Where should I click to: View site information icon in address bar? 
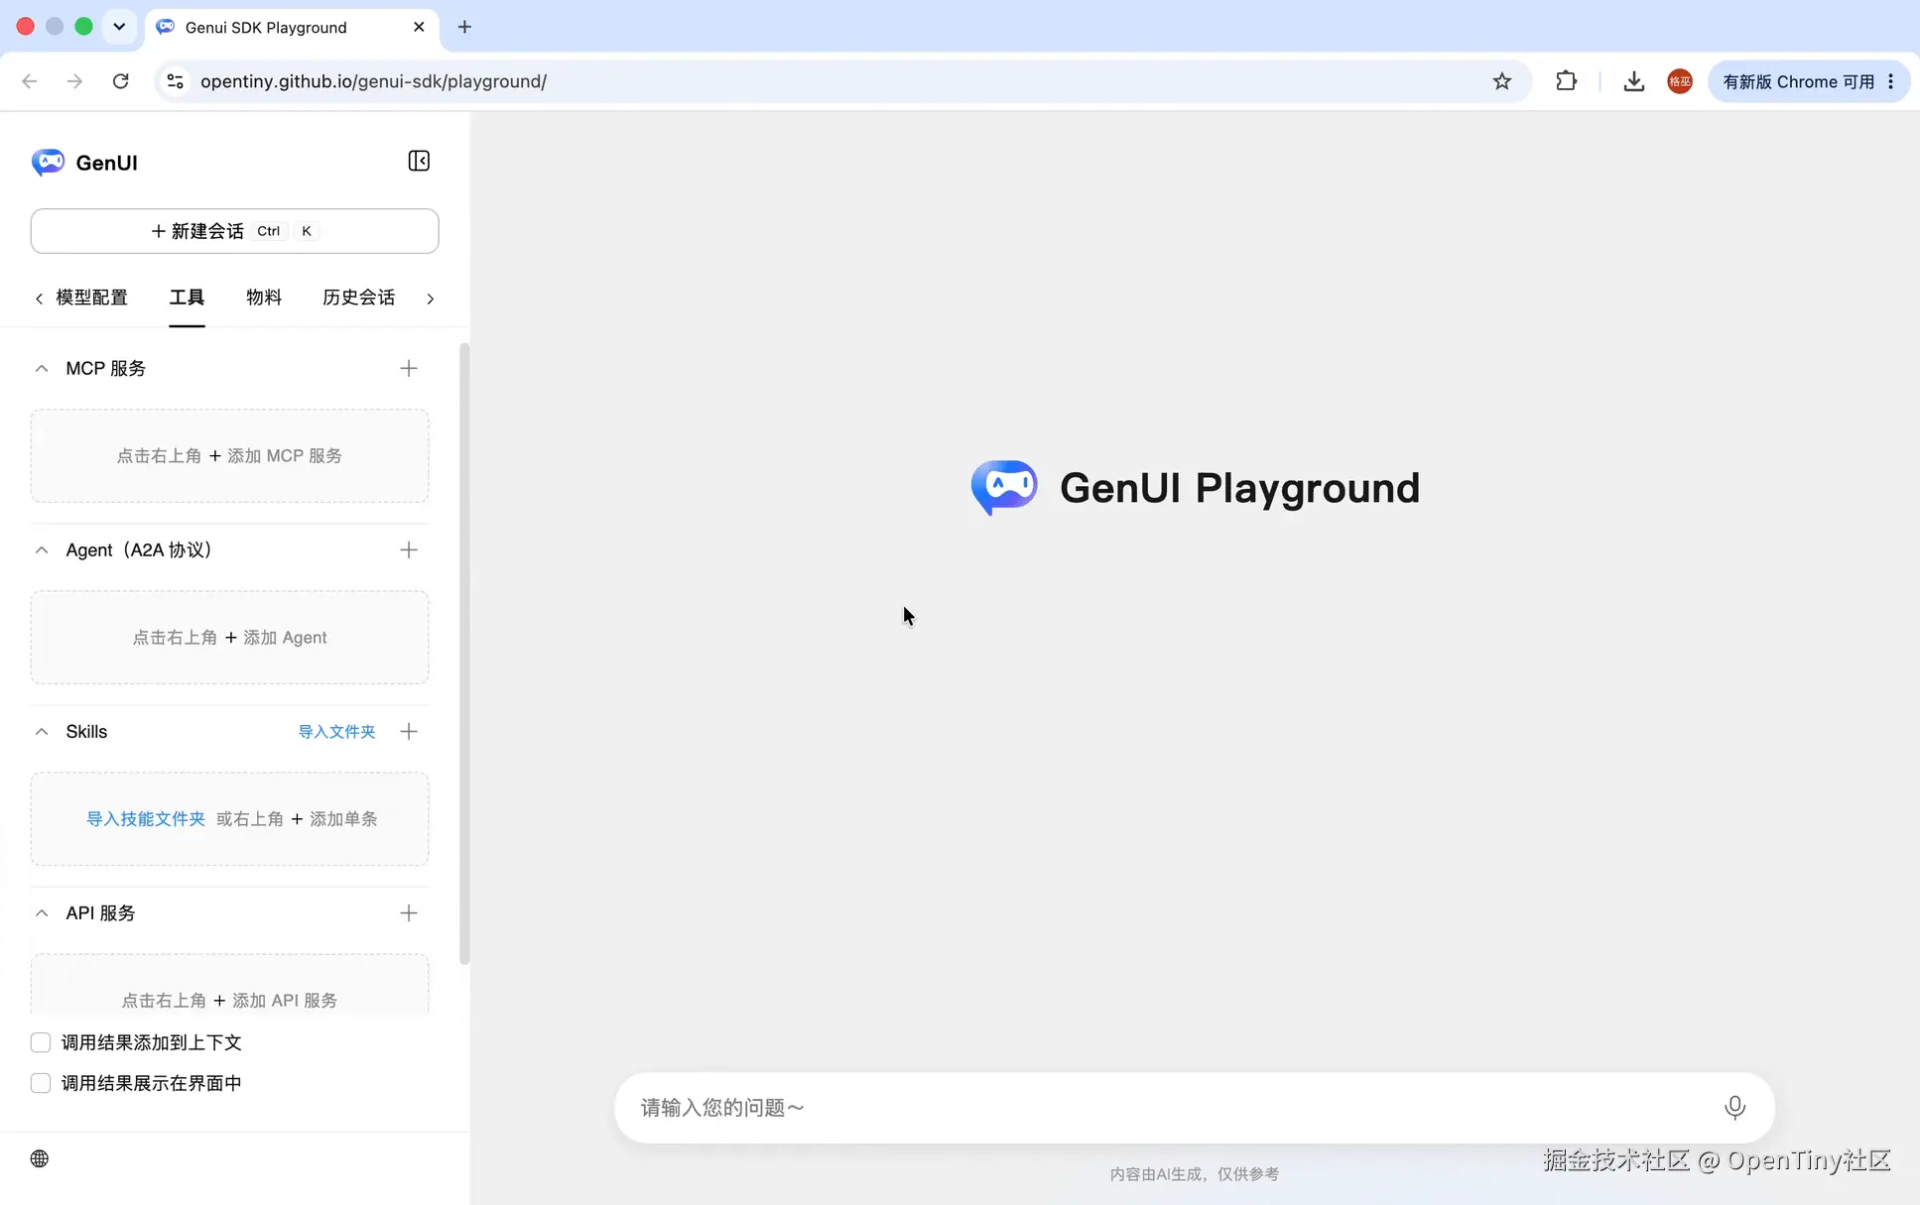point(175,81)
